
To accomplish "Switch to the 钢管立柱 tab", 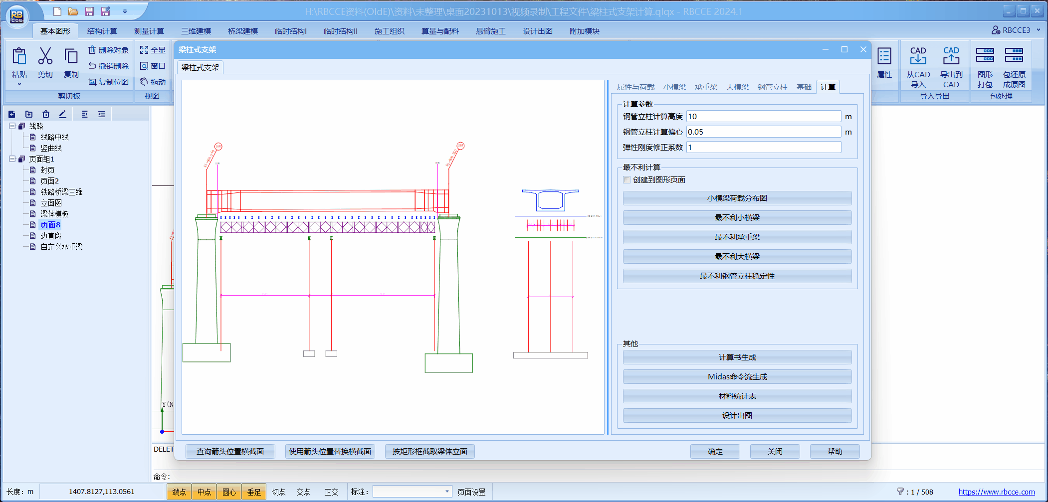I will tap(772, 87).
